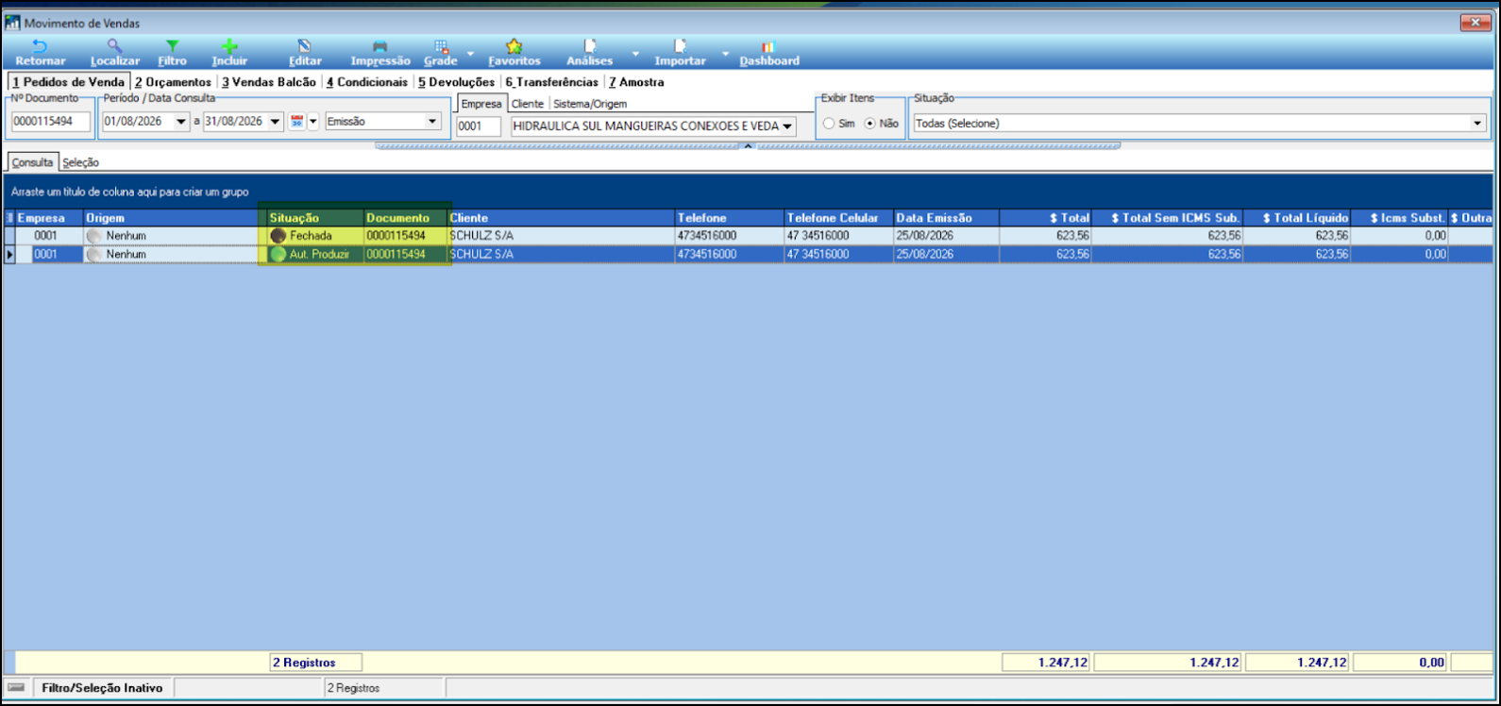The height and width of the screenshot is (706, 1501).
Task: Open the start date 01/08/2026 dropdown arrow
Action: (x=181, y=122)
